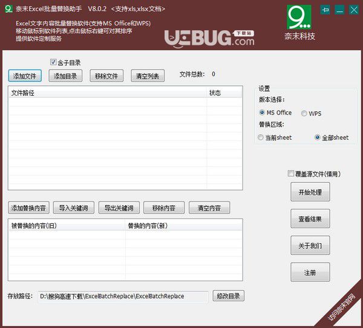
Task: Click the 清空列表 button
Action: [148, 76]
